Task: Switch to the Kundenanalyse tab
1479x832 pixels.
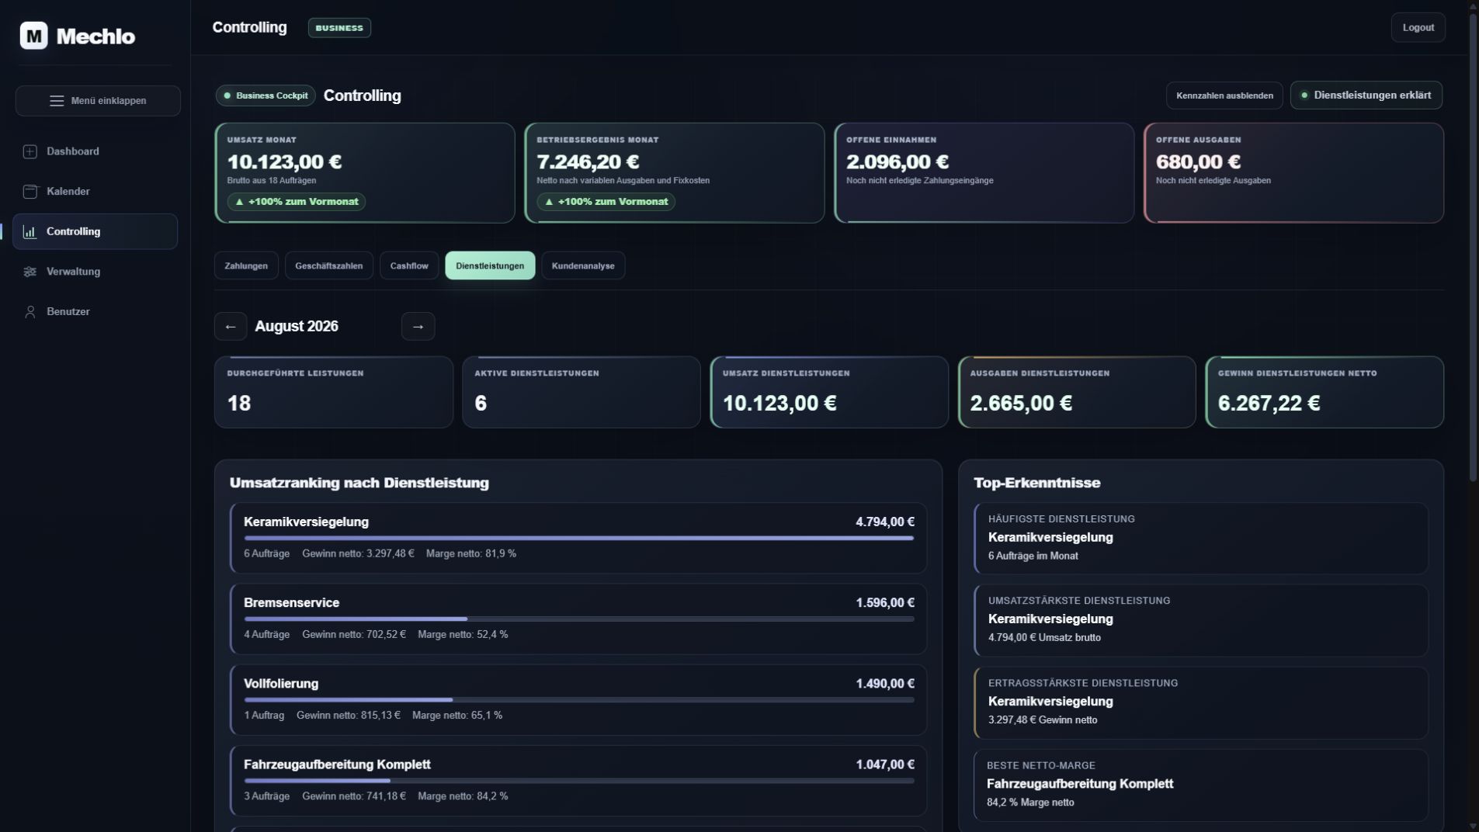Action: 583,265
